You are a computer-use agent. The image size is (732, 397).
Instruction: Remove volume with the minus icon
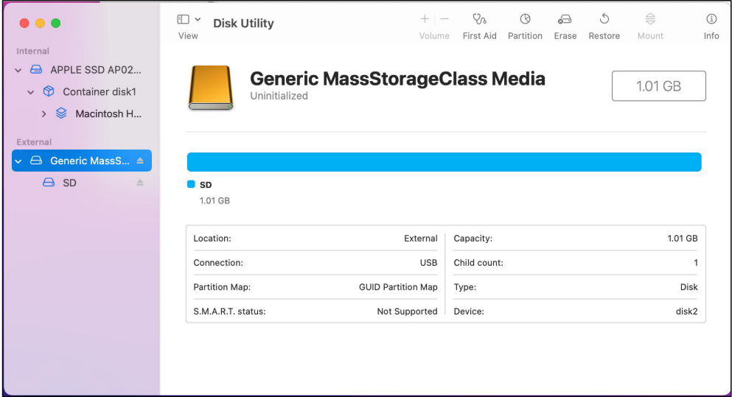click(445, 19)
